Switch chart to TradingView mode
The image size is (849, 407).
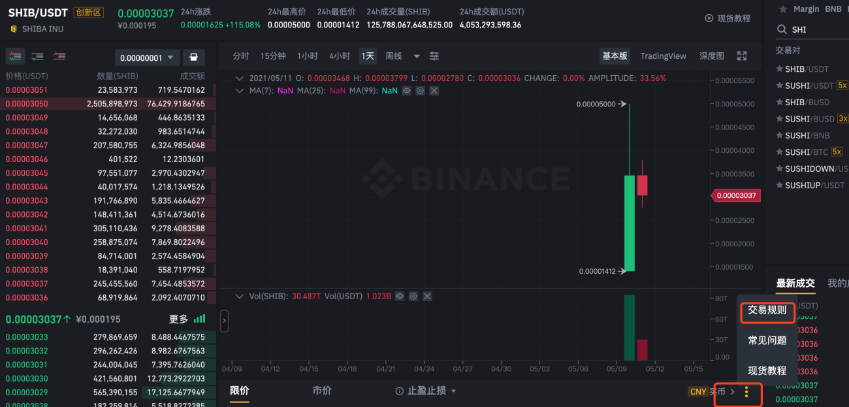(x=663, y=56)
